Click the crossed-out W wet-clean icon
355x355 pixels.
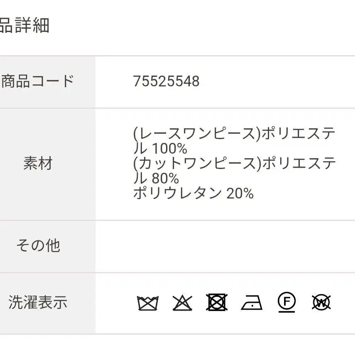(321, 302)
